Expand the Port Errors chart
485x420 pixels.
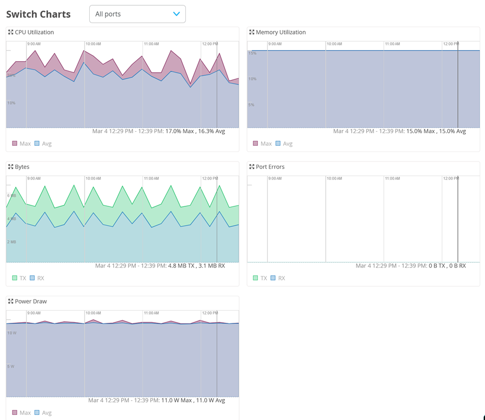[252, 167]
